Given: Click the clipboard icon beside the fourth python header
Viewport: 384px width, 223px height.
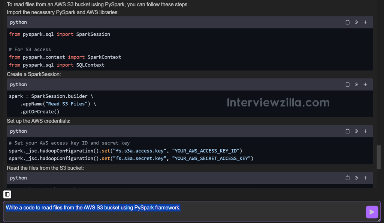Looking at the screenshot, I should click(x=347, y=178).
